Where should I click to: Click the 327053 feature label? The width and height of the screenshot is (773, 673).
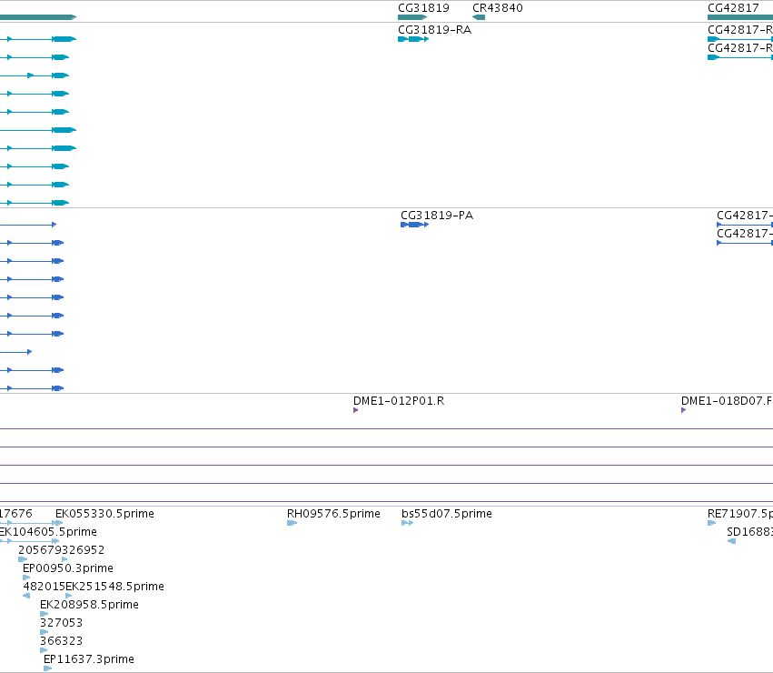tap(61, 623)
